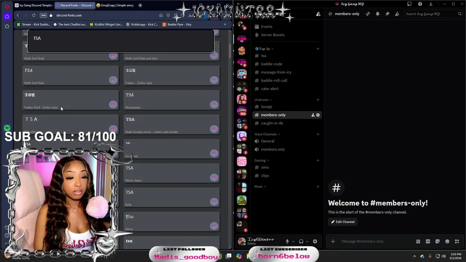466x262 pixels.
Task: Reload the discord-fonts.com page
Action: 33,15
